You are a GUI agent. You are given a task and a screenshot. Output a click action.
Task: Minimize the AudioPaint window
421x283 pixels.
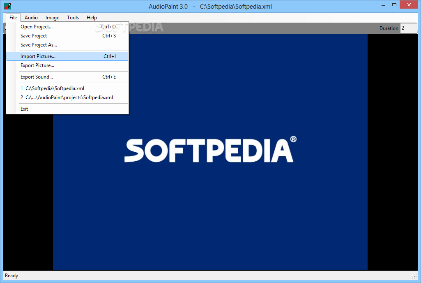pos(383,5)
